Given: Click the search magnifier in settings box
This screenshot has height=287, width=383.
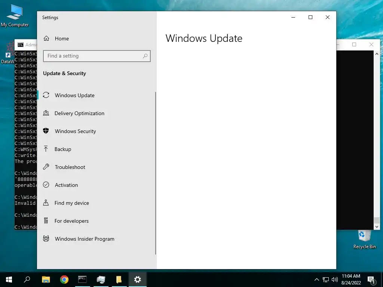Looking at the screenshot, I should [145, 56].
